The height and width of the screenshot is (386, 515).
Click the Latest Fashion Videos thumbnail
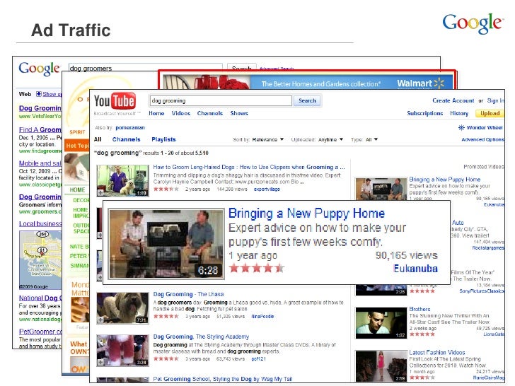pos(381,366)
